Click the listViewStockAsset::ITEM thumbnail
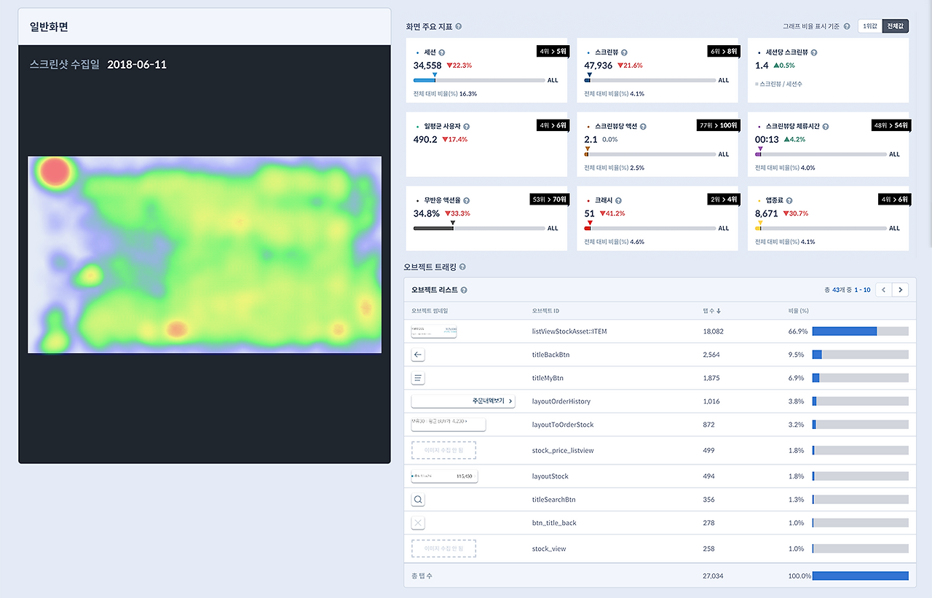Screen dimensions: 932x598 pyautogui.click(x=434, y=331)
